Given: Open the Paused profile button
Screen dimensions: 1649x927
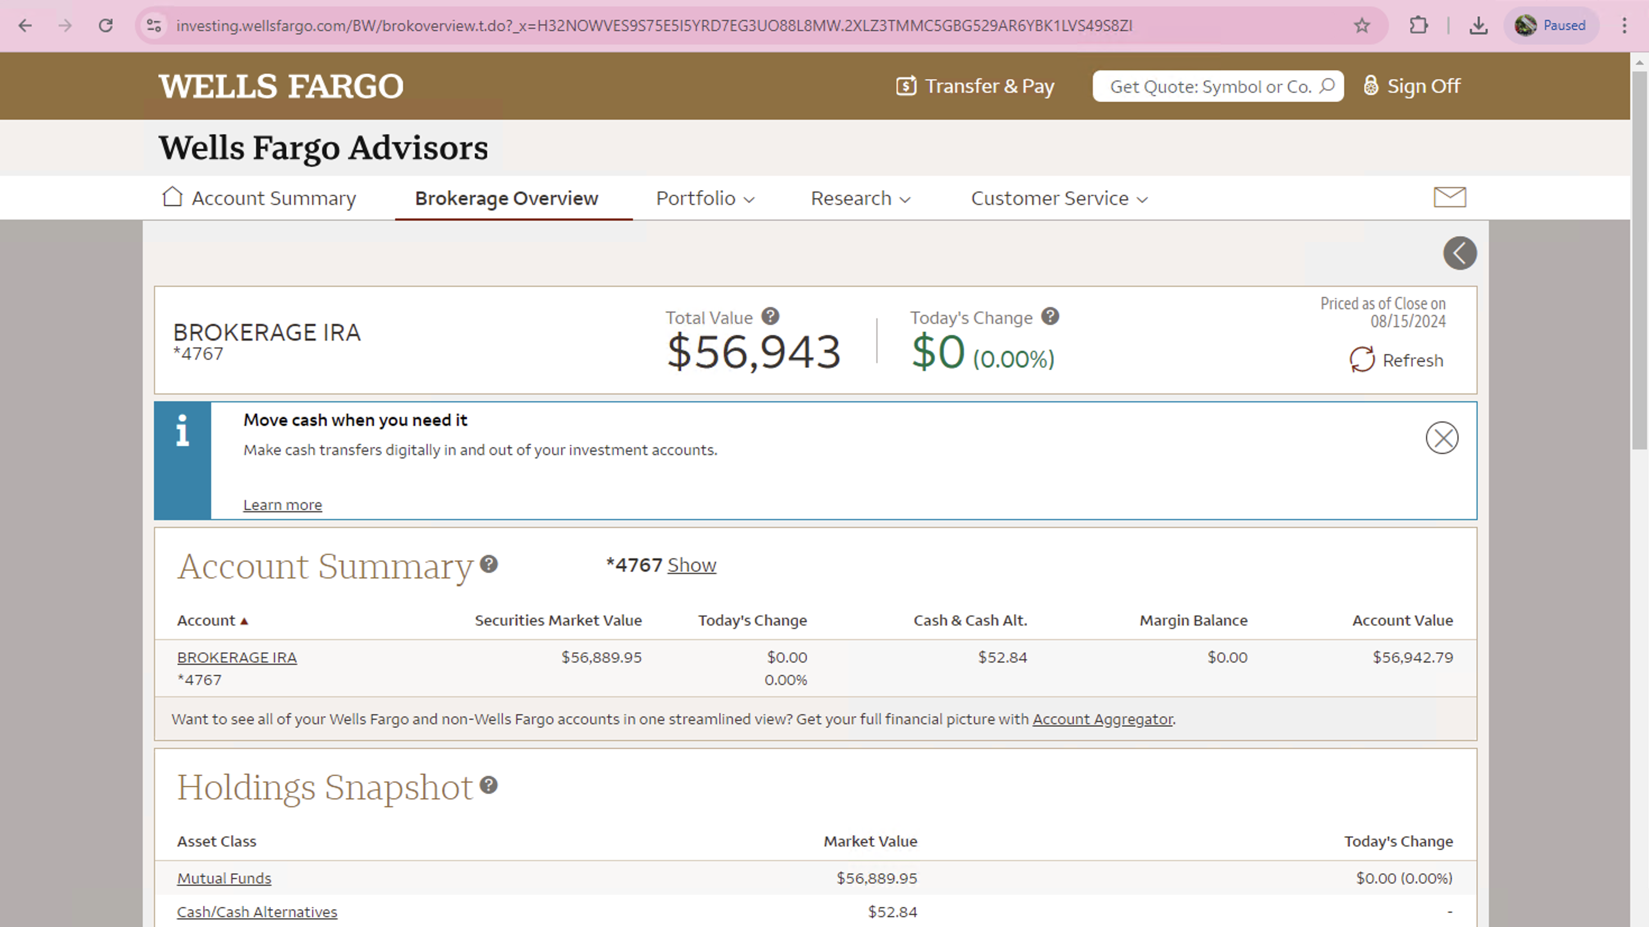Looking at the screenshot, I should [x=1550, y=26].
